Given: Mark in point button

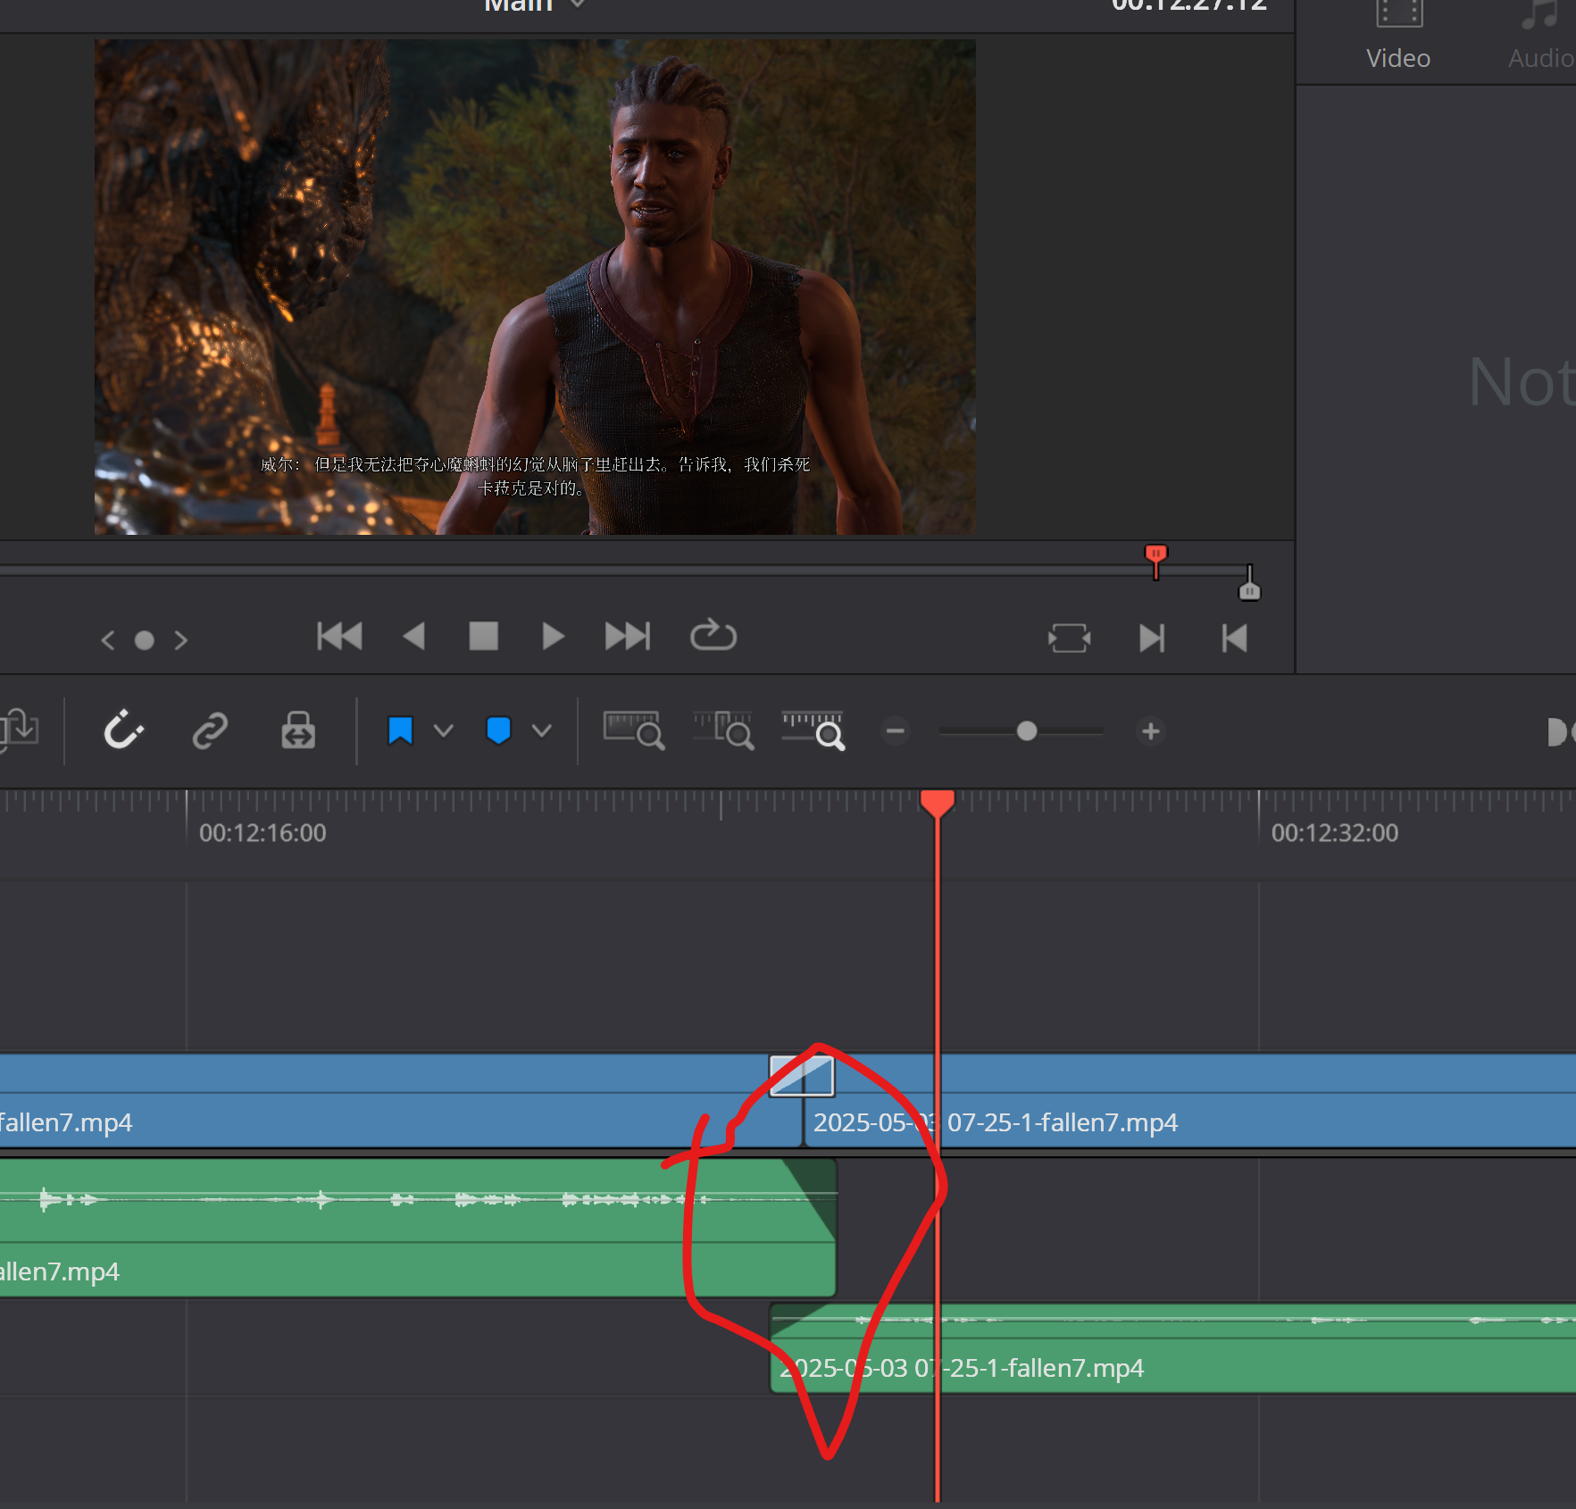Looking at the screenshot, I should coord(1152,638).
